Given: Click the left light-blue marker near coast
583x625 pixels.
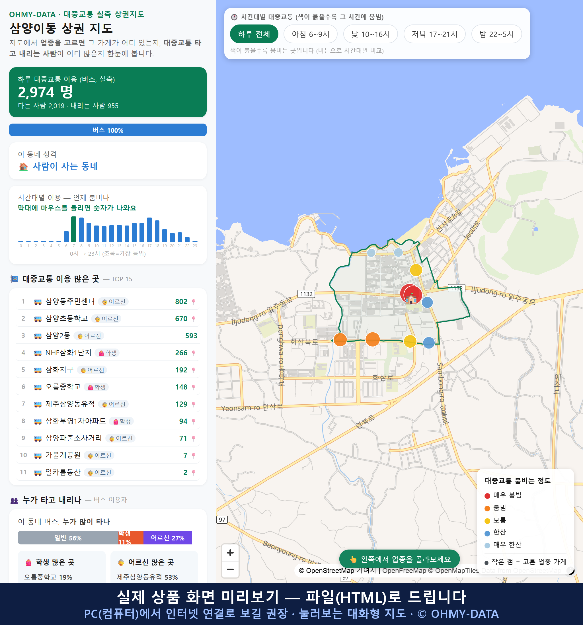Looking at the screenshot, I should pos(371,253).
